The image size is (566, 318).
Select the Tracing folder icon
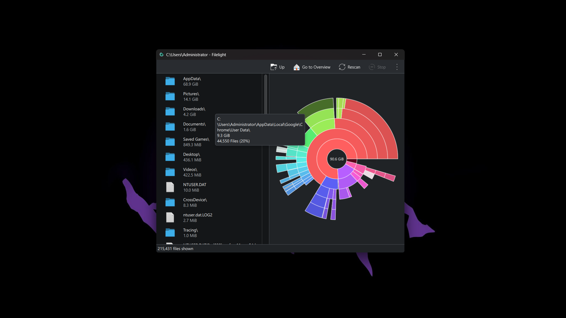click(170, 233)
